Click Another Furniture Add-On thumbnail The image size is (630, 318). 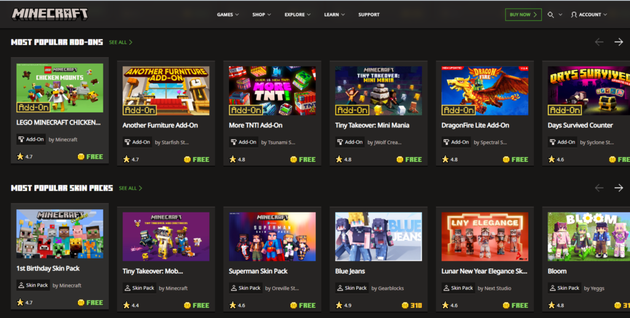[166, 91]
